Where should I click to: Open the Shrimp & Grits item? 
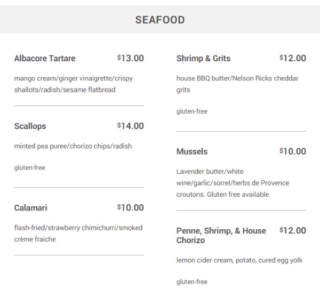(x=203, y=58)
